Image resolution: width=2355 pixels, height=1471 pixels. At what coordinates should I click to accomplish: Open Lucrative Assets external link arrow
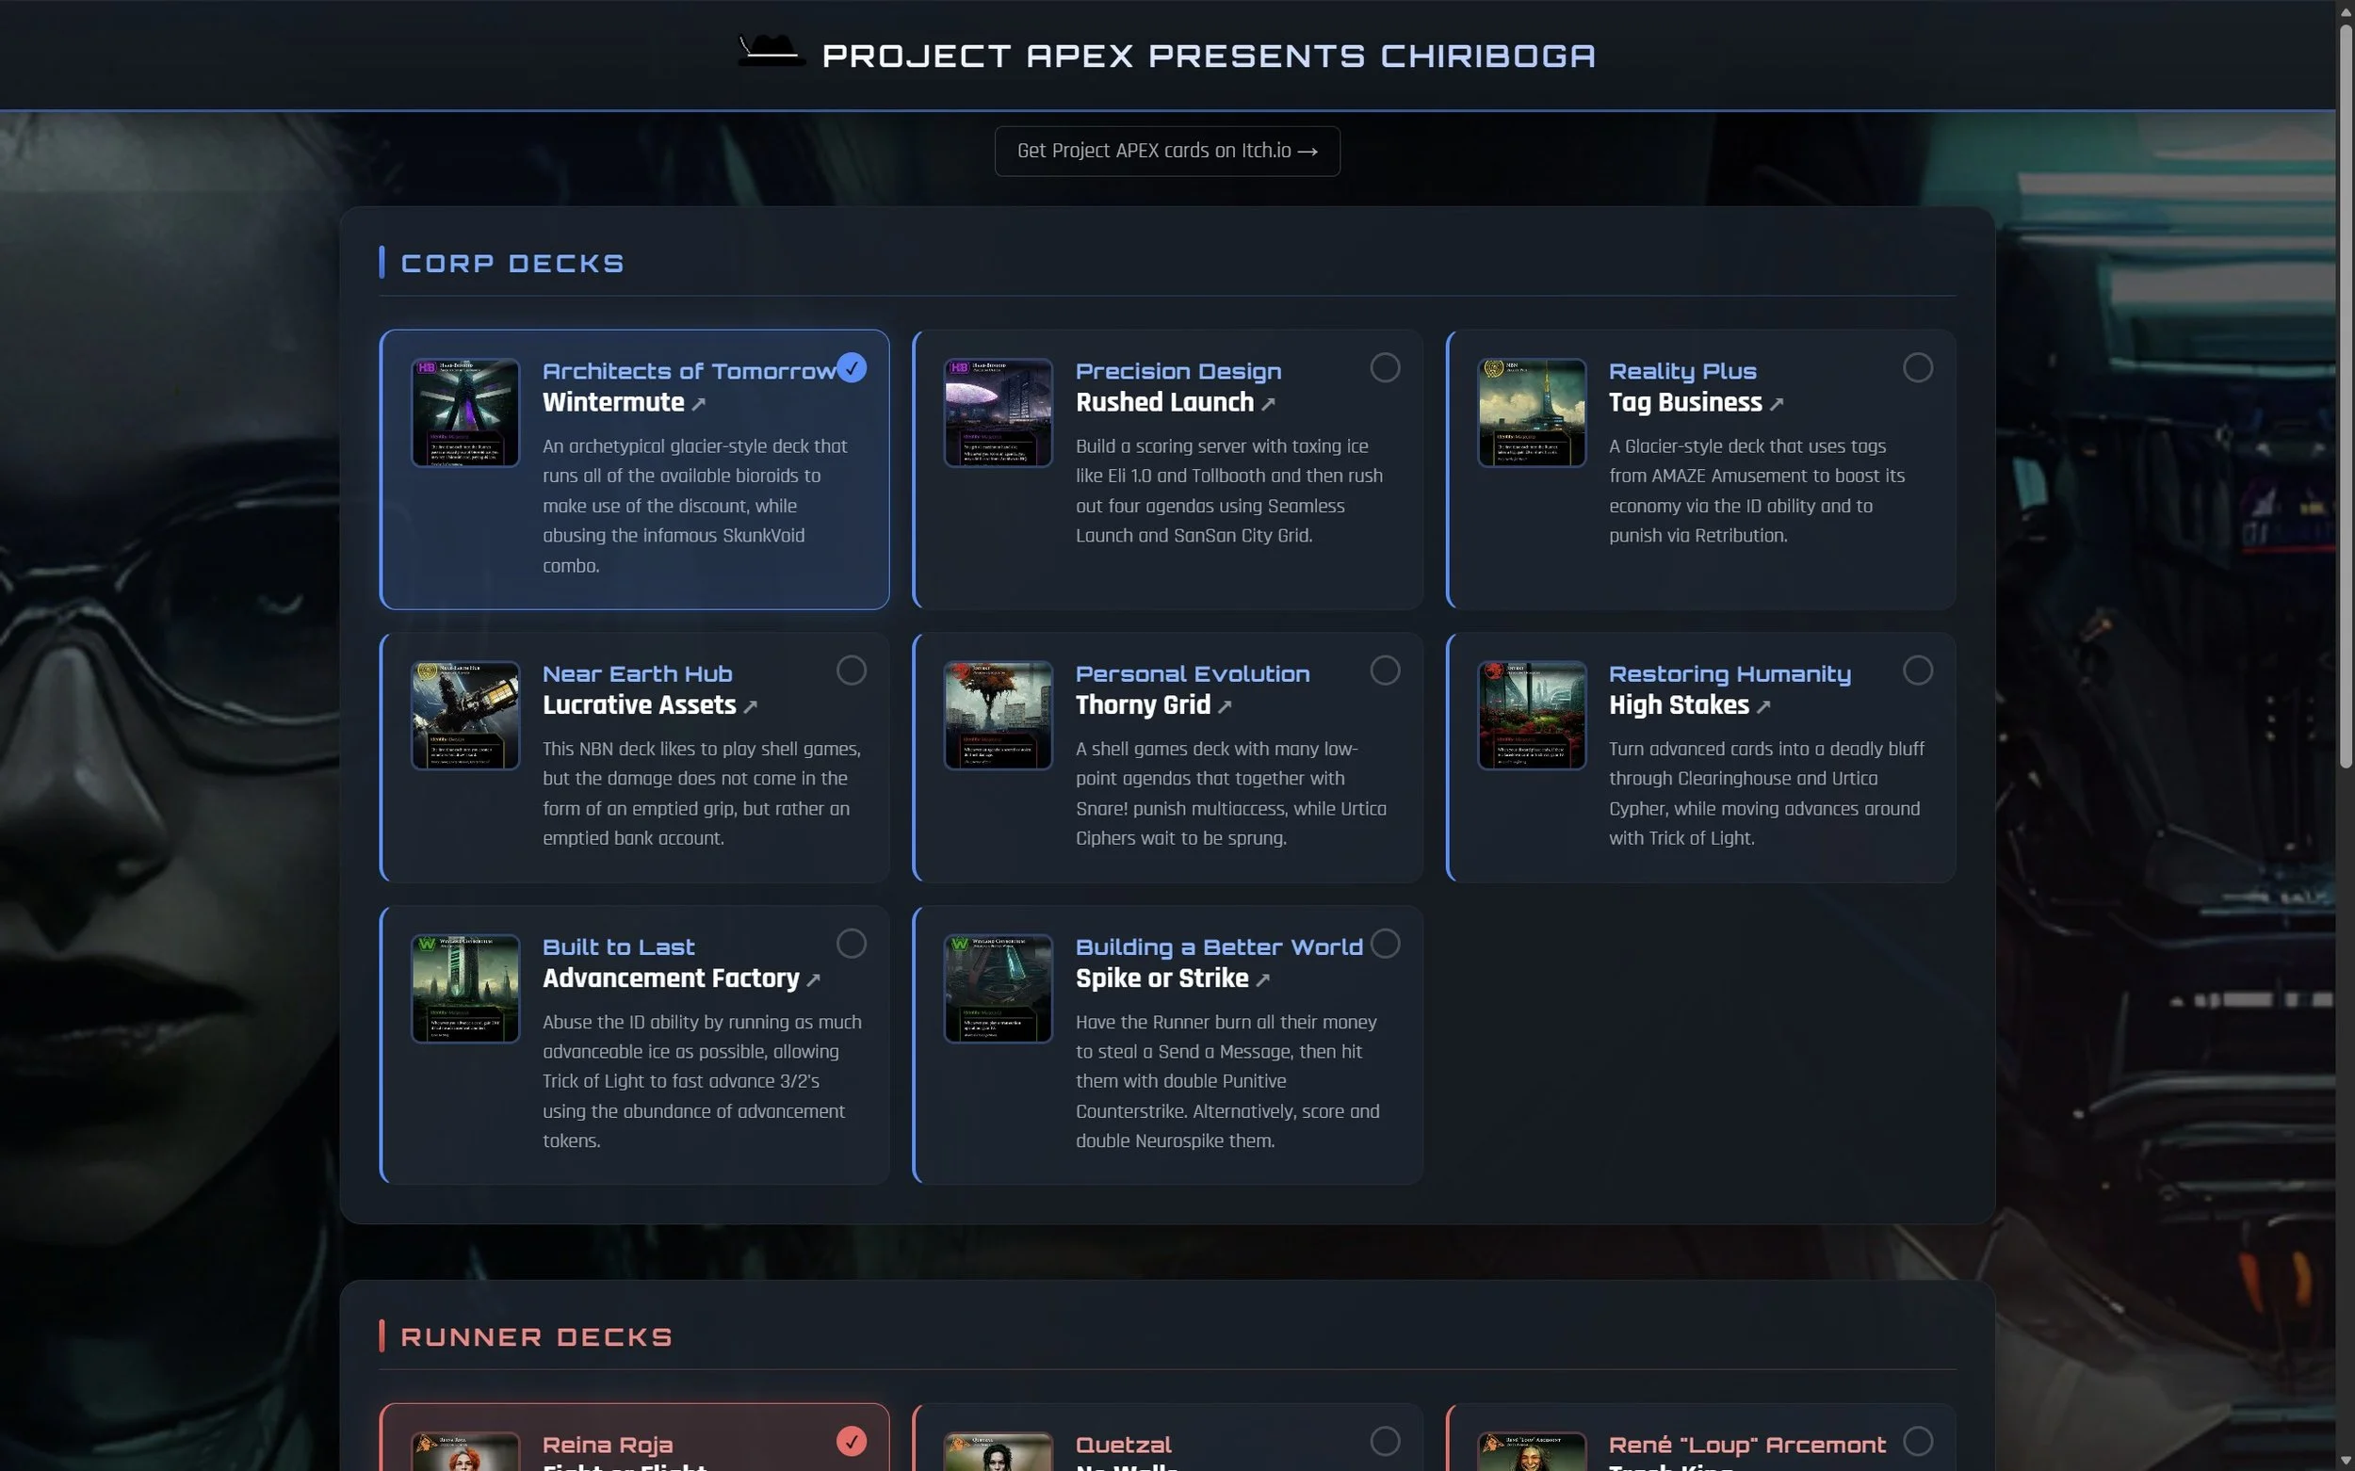point(750,706)
